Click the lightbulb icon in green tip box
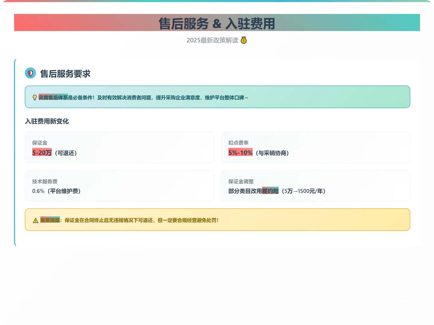Viewport: 434px width, 325px height. click(35, 97)
